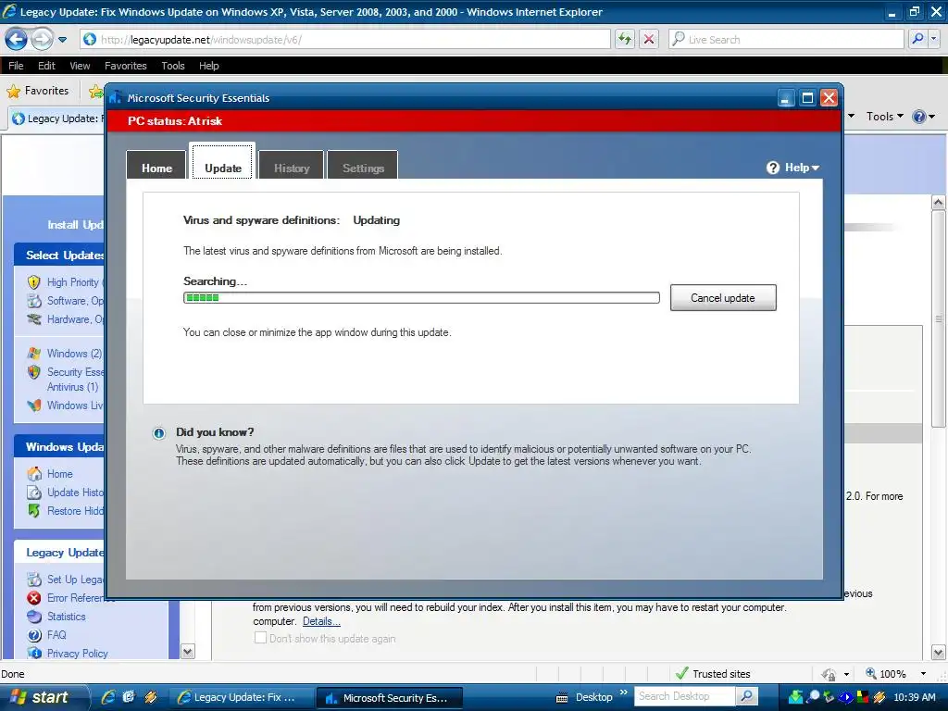Launch Internet Explorer from Quick Launch
948x711 pixels.
(x=108, y=697)
